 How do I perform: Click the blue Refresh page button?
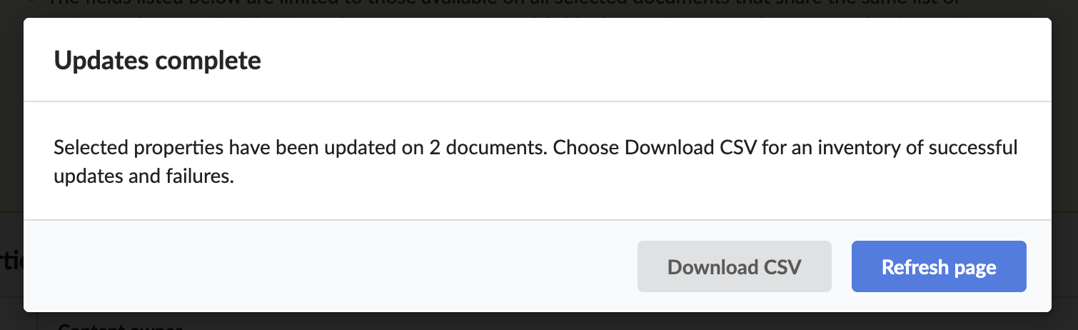tap(939, 266)
